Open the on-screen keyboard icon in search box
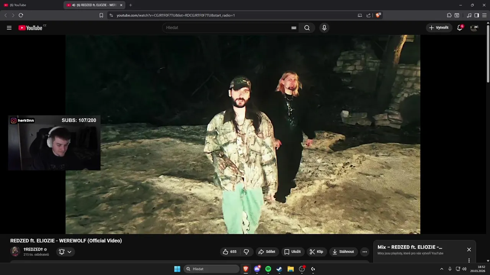Image resolution: width=490 pixels, height=275 pixels. coord(294,28)
